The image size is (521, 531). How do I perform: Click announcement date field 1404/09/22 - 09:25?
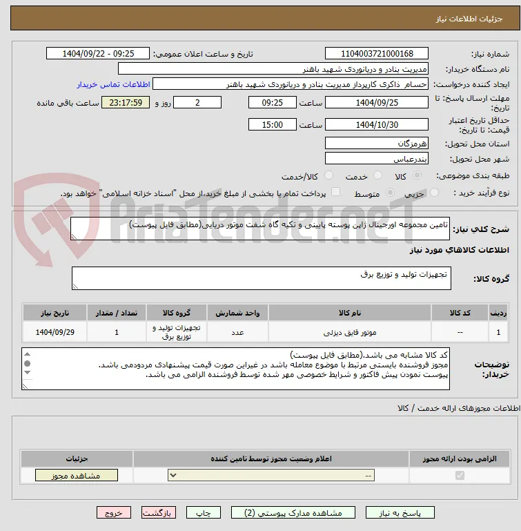[x=98, y=53]
